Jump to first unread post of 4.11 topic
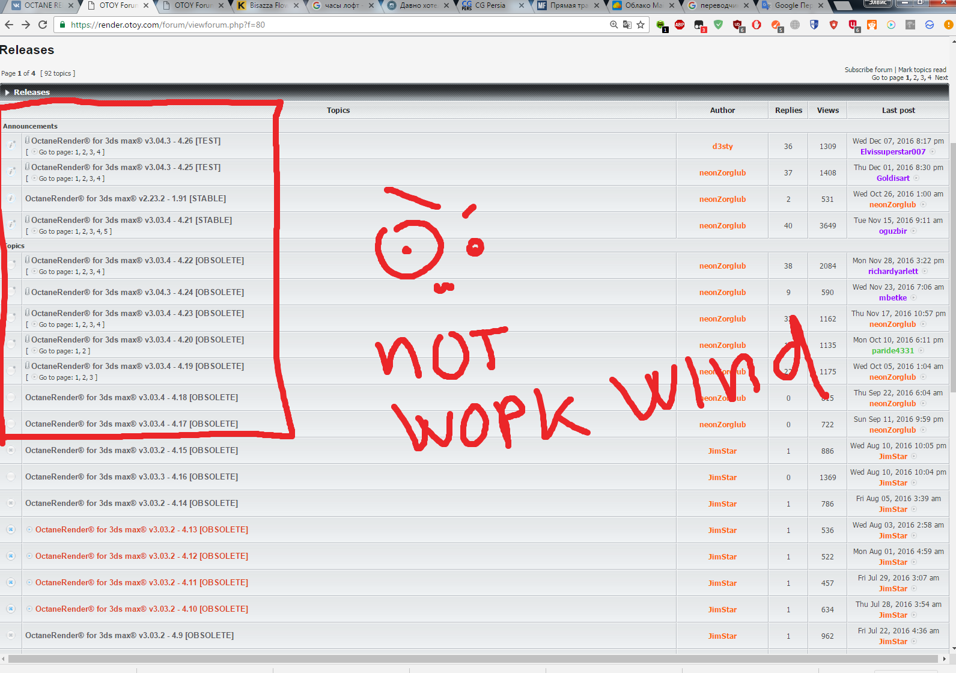 [29, 582]
